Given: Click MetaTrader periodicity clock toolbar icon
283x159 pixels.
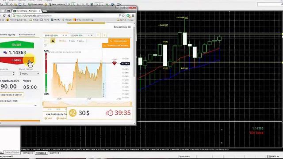Looking at the screenshot, I should (x=113, y=4).
